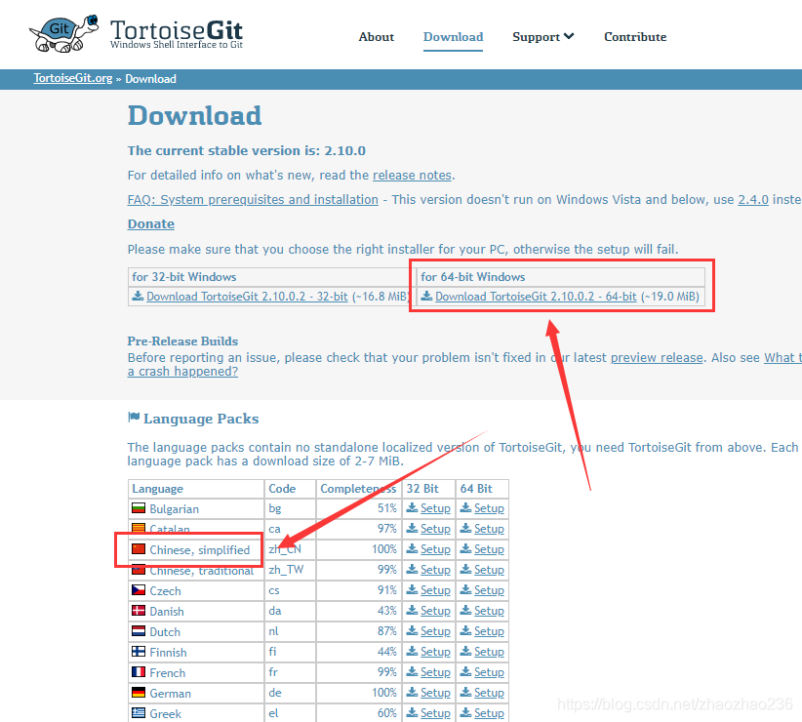Download Catalan 32 Bit Setup

coord(435,529)
